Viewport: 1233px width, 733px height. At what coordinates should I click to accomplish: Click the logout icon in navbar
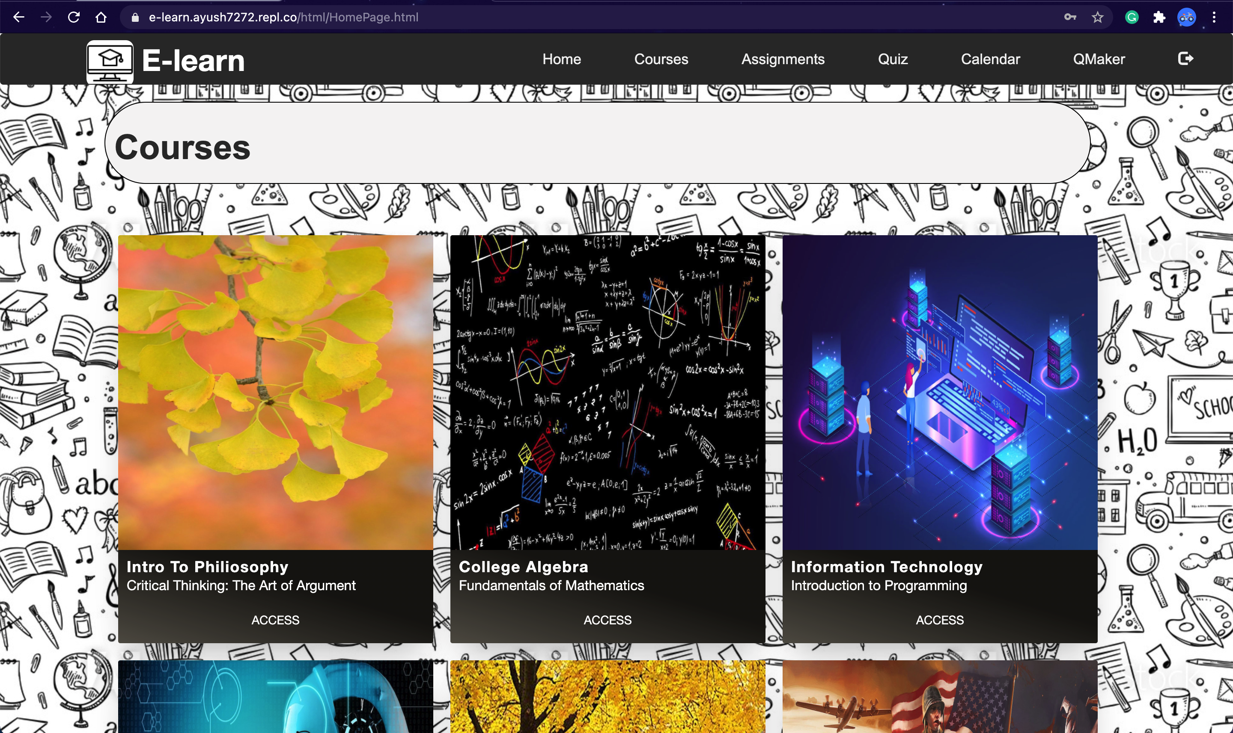click(x=1185, y=59)
